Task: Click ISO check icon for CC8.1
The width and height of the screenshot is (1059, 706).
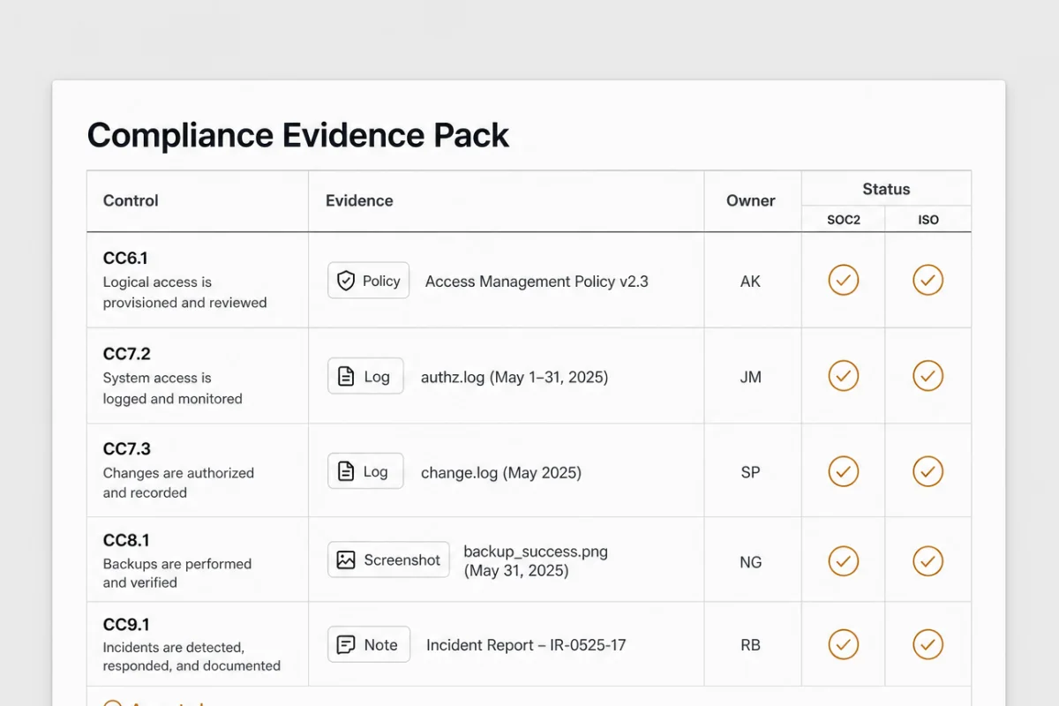Action: (x=928, y=560)
